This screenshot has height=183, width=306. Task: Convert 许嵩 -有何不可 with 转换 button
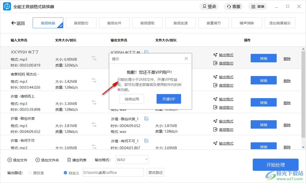click(264, 146)
